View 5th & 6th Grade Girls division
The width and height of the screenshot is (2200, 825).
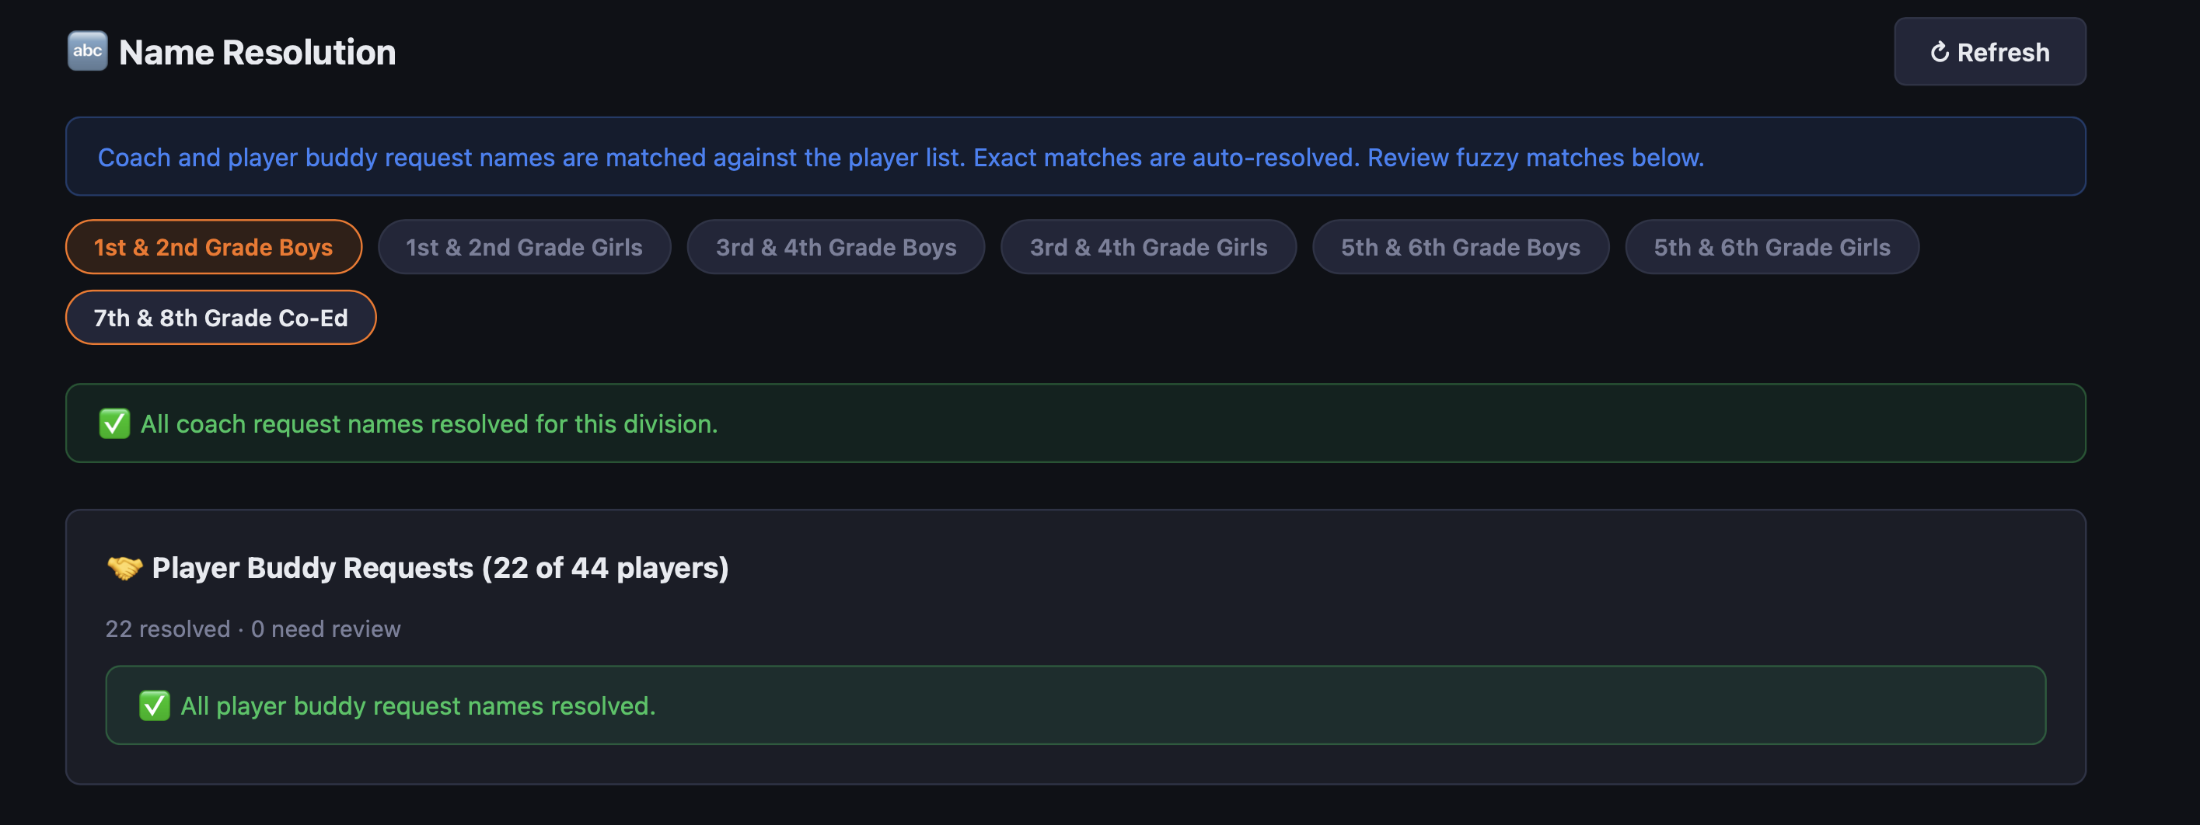pos(1772,247)
